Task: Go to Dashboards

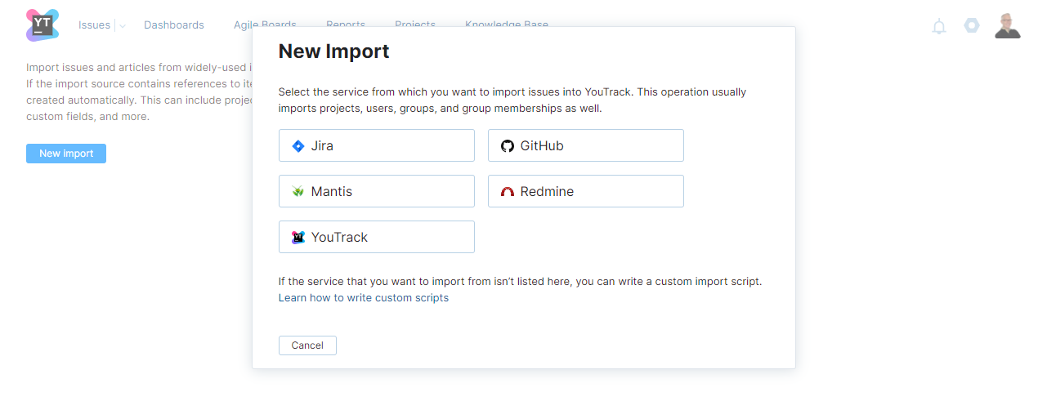Action: 174,25
